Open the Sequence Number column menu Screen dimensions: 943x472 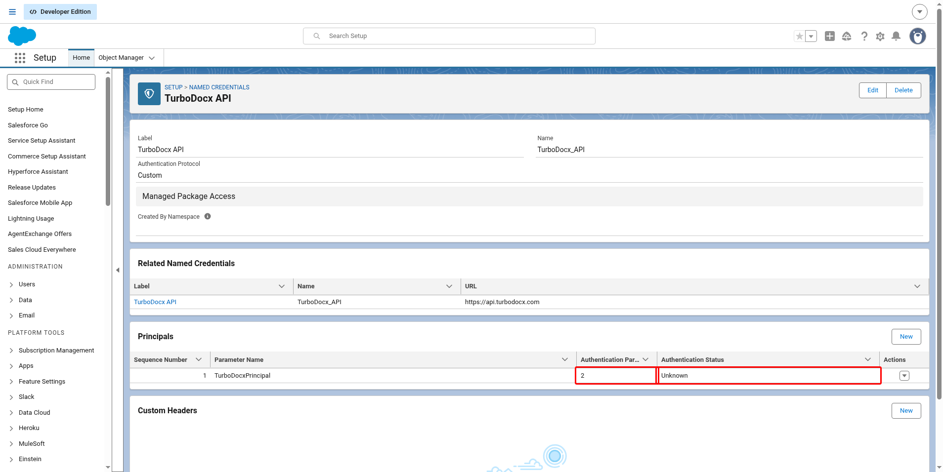pos(199,359)
